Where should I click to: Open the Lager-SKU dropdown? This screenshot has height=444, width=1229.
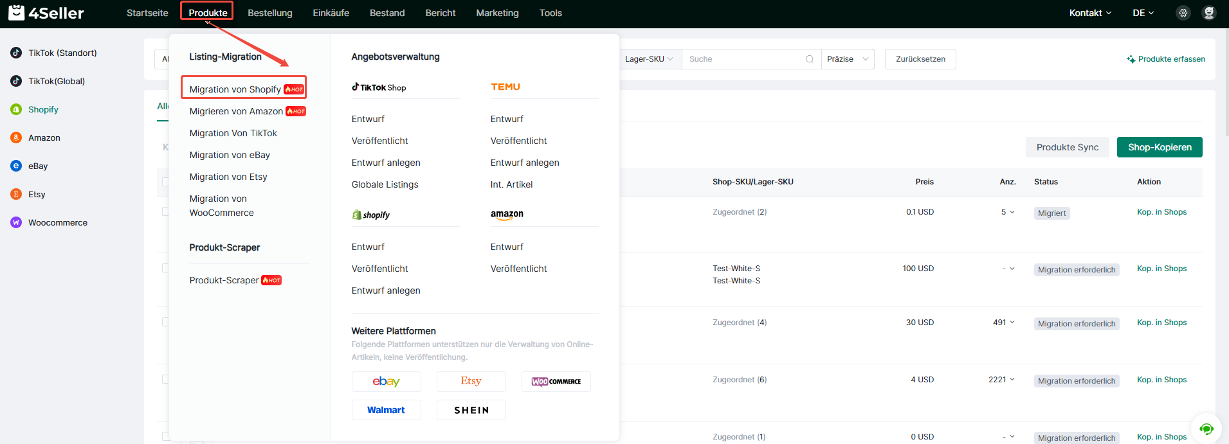650,59
